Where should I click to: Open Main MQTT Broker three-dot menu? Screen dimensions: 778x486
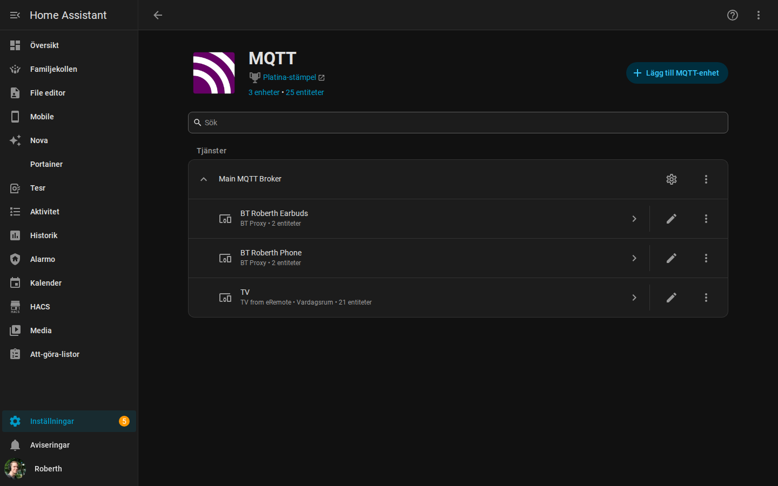[x=706, y=179]
